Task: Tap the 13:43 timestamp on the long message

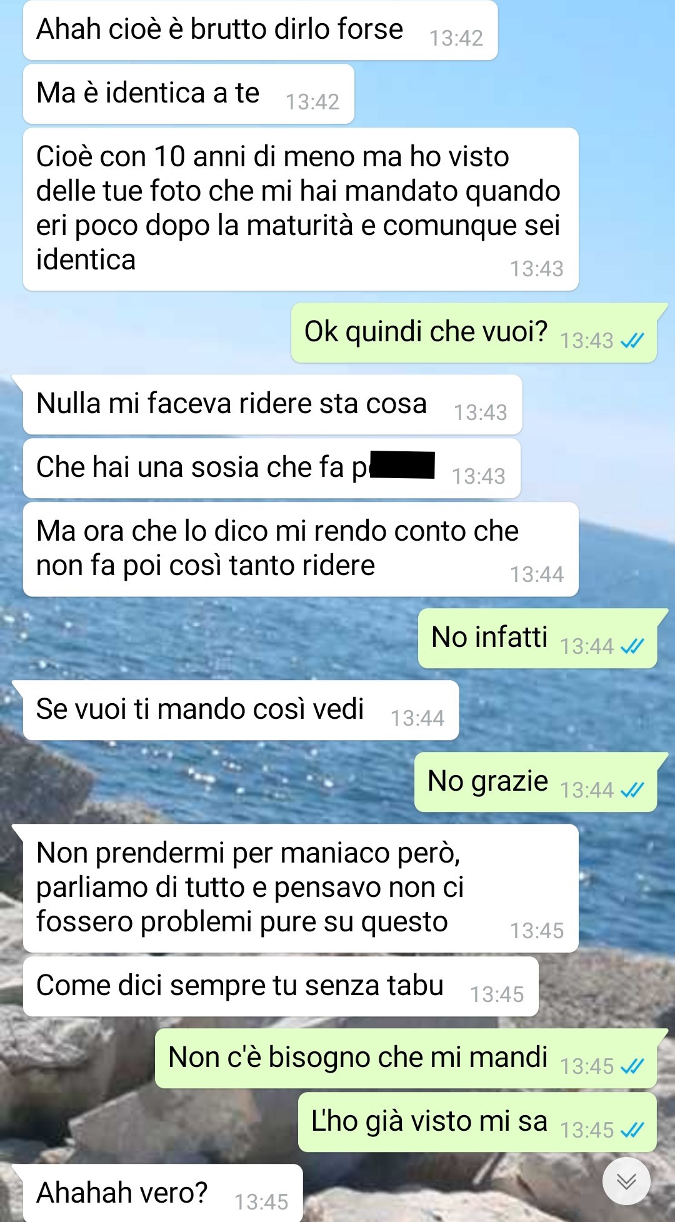Action: point(536,269)
